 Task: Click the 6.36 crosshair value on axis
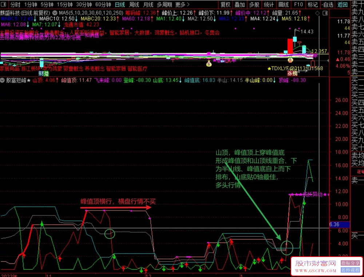point(340,225)
